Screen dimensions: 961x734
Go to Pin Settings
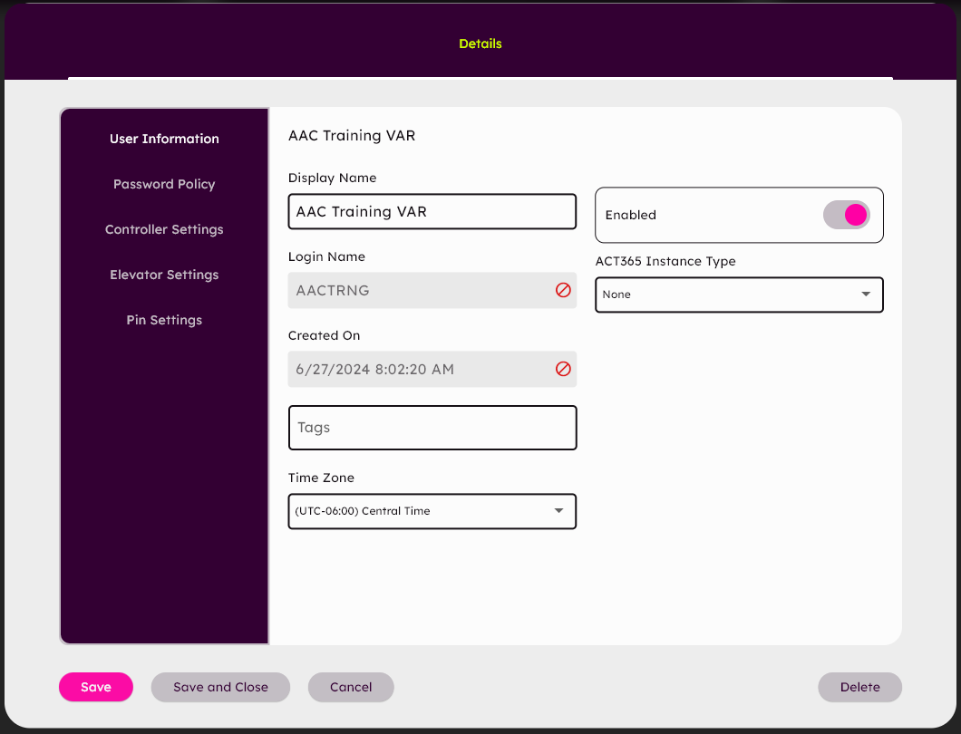pyautogui.click(x=164, y=320)
